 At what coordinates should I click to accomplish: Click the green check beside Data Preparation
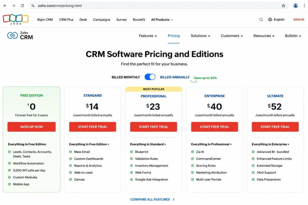pyautogui.click(x=253, y=179)
